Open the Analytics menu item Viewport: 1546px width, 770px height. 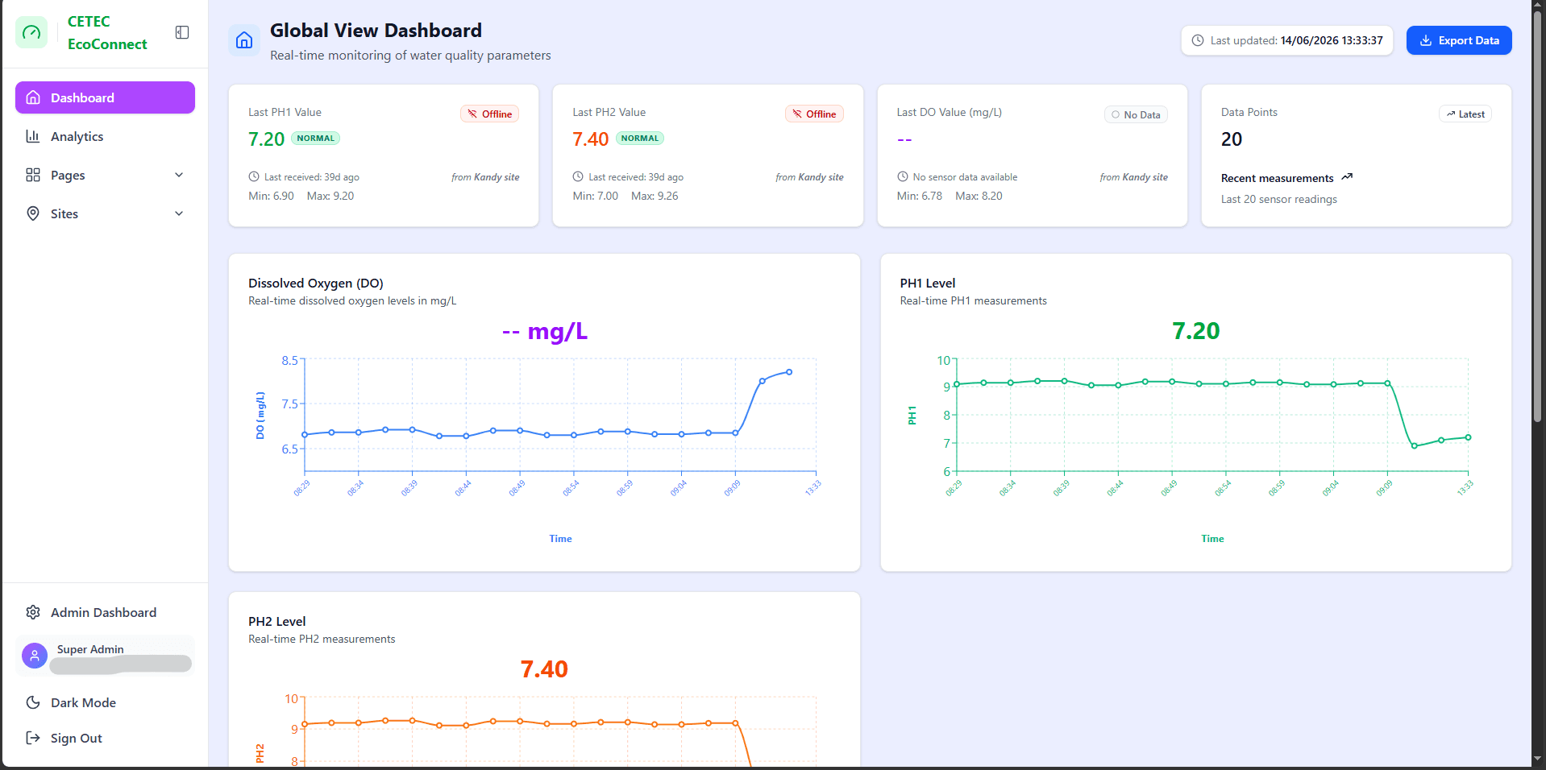point(105,136)
